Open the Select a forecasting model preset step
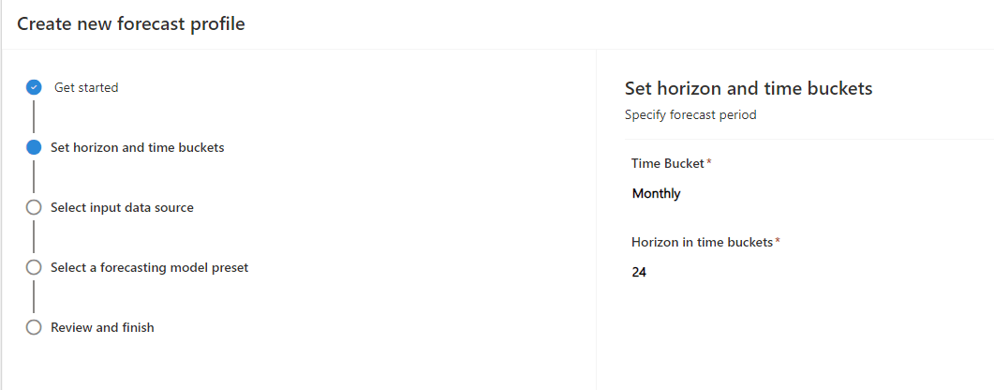Screen dimensions: 994x390 (149, 267)
